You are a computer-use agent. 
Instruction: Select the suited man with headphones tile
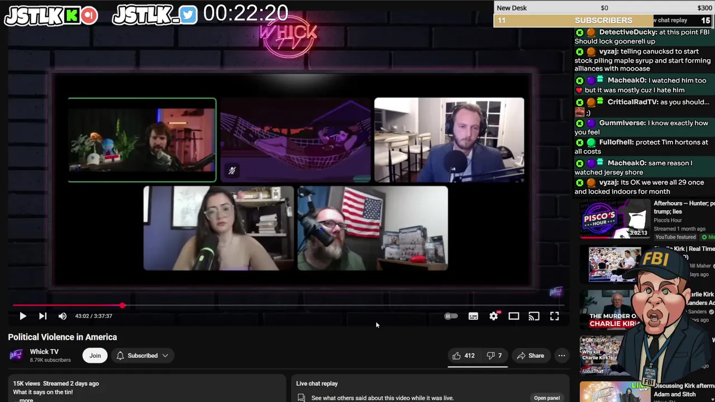[449, 140]
